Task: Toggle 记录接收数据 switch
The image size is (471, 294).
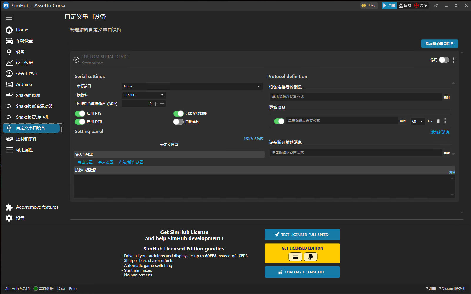Action: click(x=178, y=114)
